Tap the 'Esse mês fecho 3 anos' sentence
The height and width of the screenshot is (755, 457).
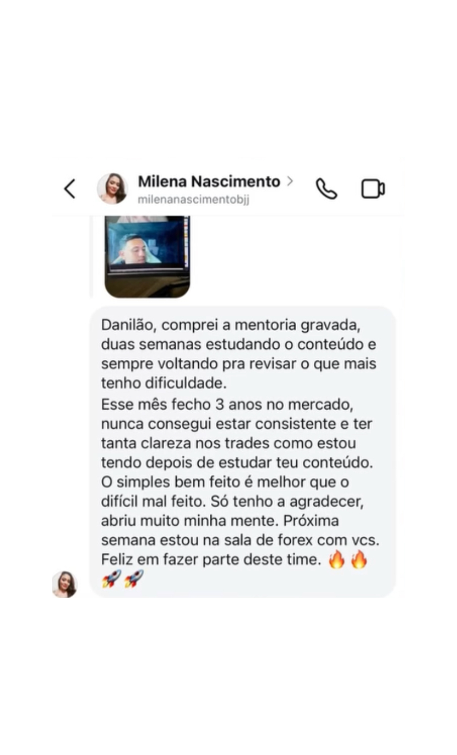tap(235, 434)
